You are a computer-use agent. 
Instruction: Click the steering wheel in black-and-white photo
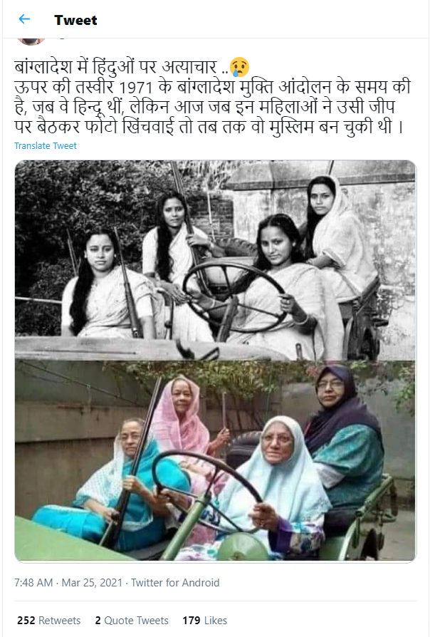point(234,296)
